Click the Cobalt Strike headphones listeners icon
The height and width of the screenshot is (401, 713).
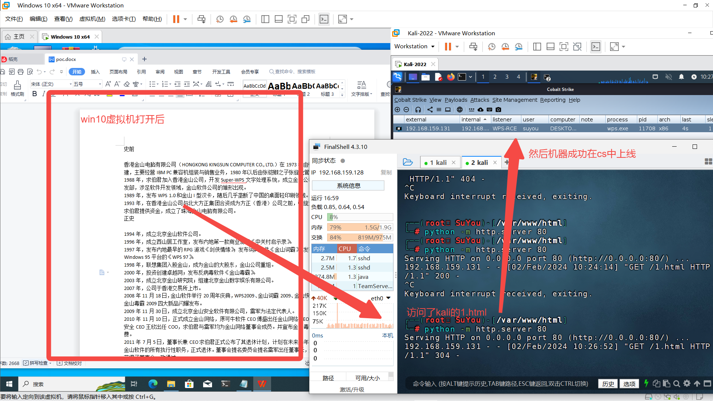[x=418, y=110]
